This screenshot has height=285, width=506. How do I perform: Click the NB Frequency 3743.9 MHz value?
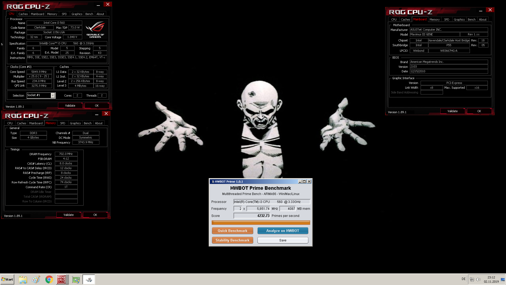pyautogui.click(x=86, y=142)
